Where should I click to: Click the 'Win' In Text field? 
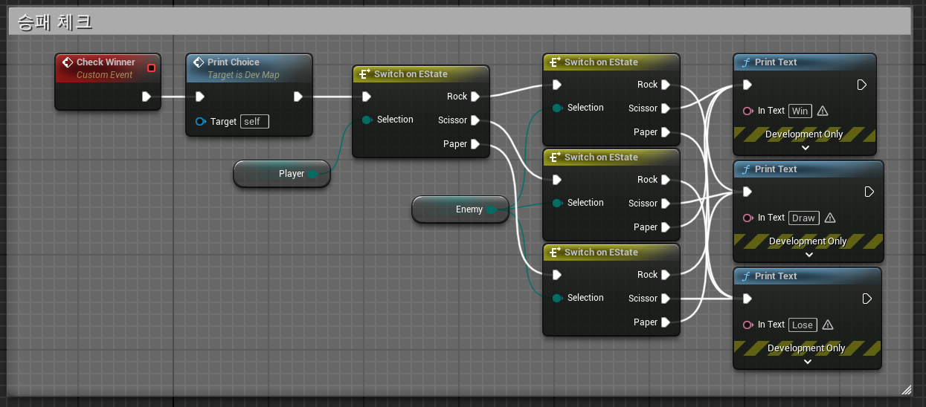[x=800, y=111]
